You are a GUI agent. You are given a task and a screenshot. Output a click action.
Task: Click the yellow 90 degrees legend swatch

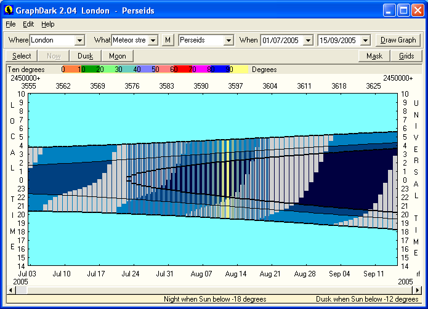pos(239,70)
